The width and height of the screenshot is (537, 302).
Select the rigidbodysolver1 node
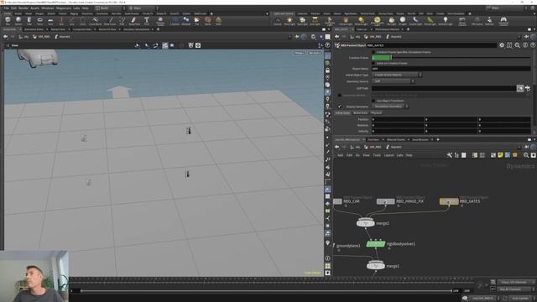click(376, 244)
